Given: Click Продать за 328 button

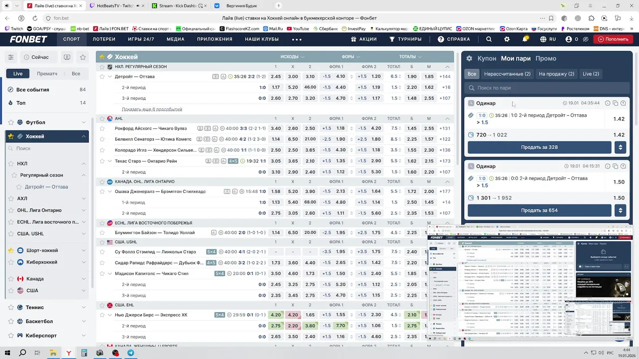Looking at the screenshot, I should point(539,147).
